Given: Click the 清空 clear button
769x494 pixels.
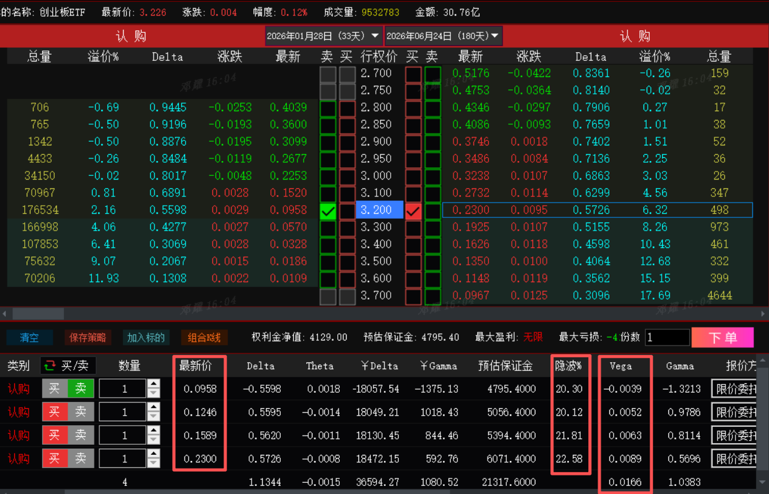Looking at the screenshot, I should coord(29,337).
